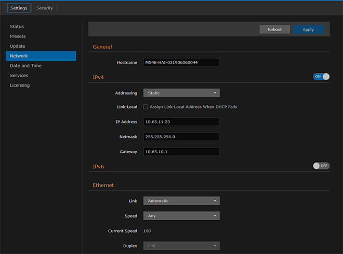Click the Reboot button
Viewport: 343px width, 254px height.
(274, 30)
